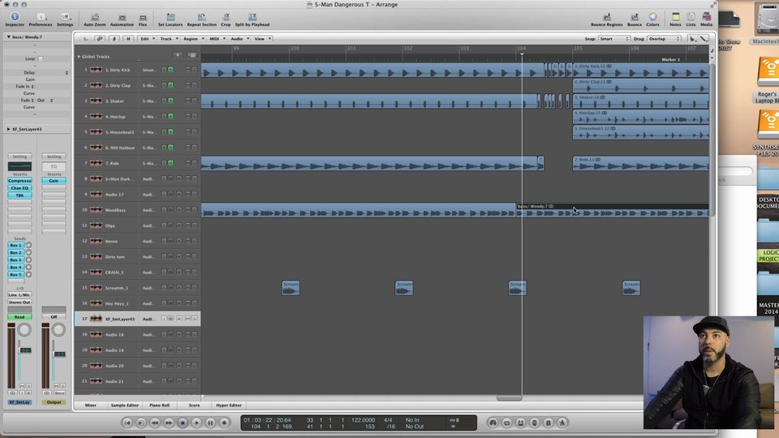Open the Chan EQ insert slot
779x438 pixels.
tap(19, 188)
